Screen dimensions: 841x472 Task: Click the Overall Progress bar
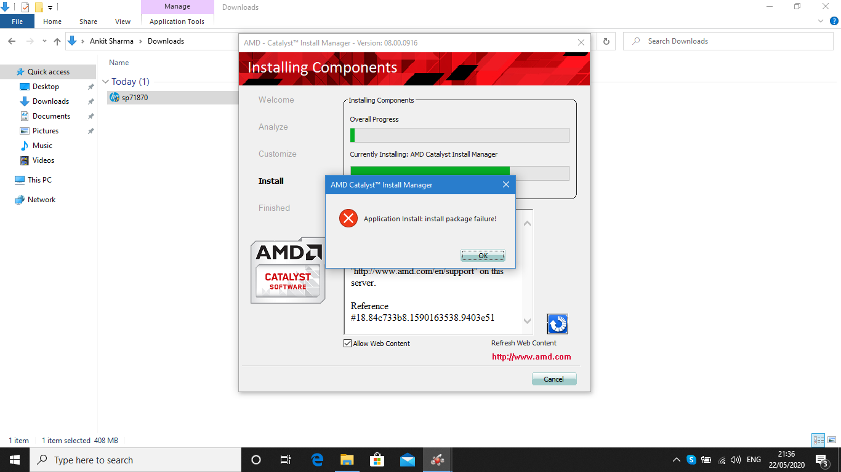pos(459,135)
